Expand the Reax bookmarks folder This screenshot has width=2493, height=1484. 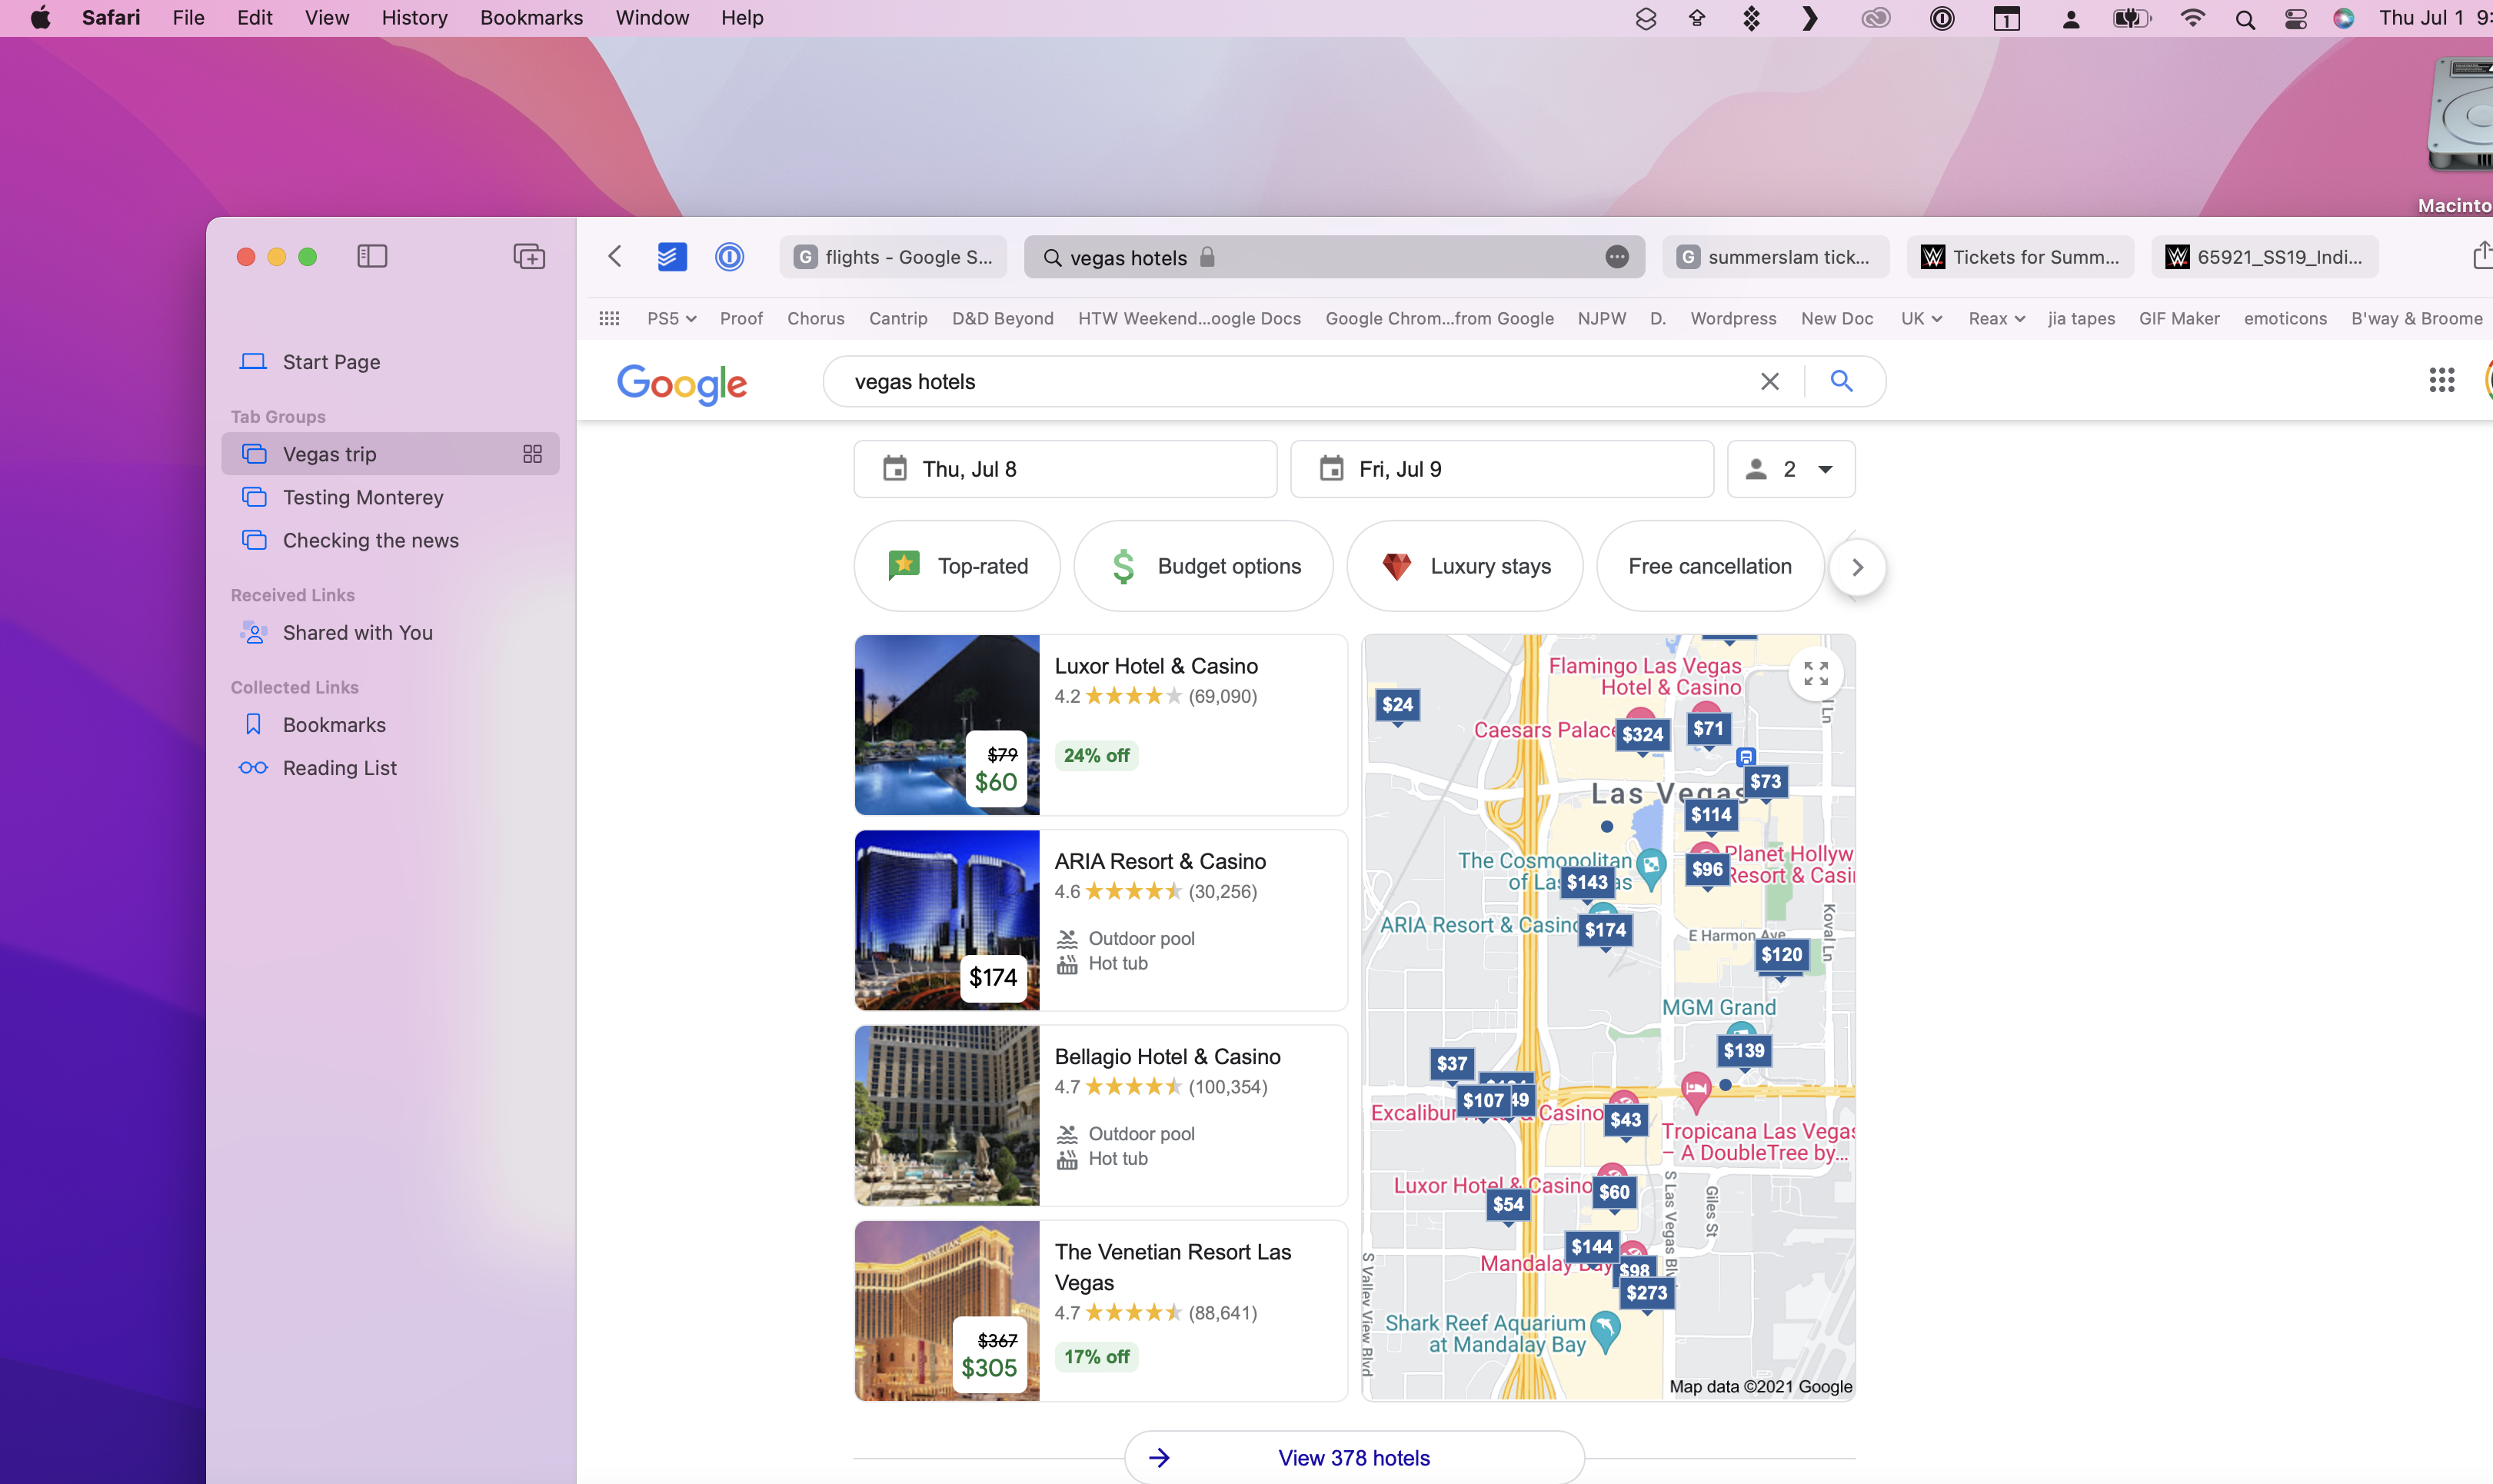pyautogui.click(x=1996, y=318)
